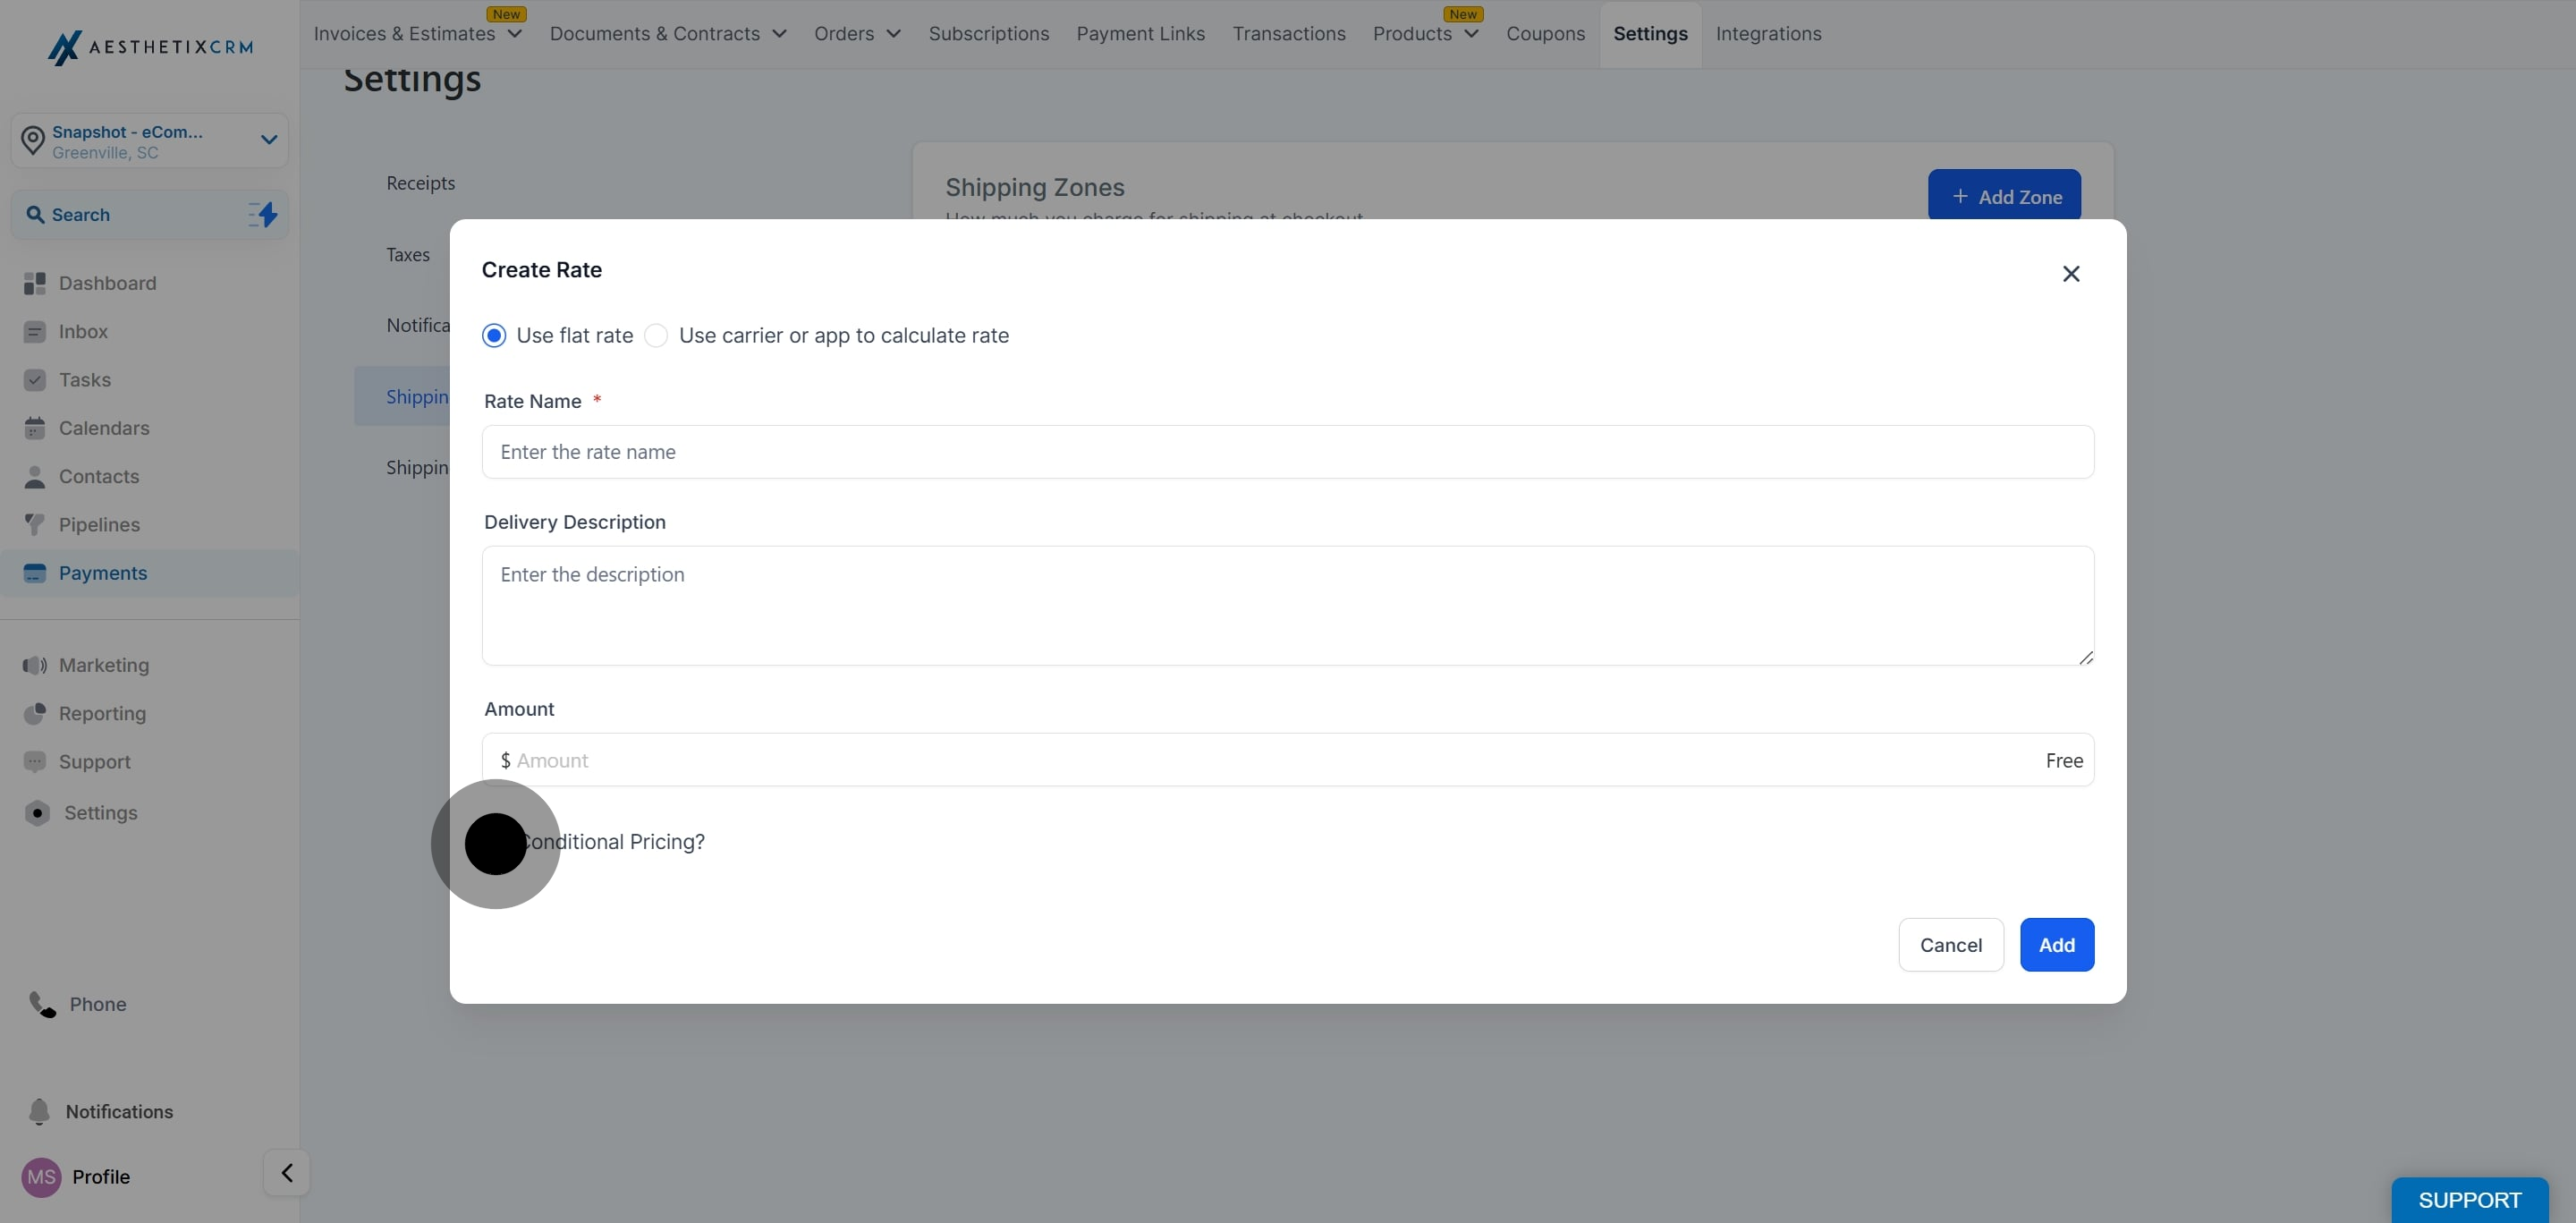Screen dimensions: 2576x1223
Task: Open Documents & Contracts dropdown
Action: (x=668, y=34)
